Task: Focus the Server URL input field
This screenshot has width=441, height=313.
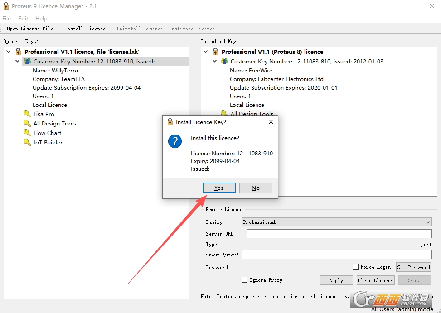Action: point(339,234)
